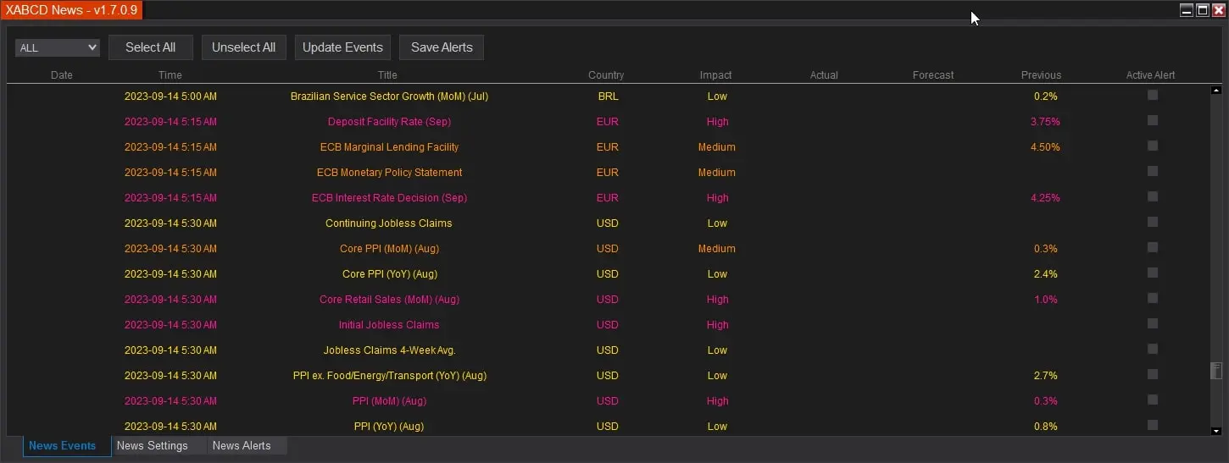The width and height of the screenshot is (1229, 463).
Task: Select ECB Interest Rate Decision (Sep) title
Action: (x=389, y=198)
